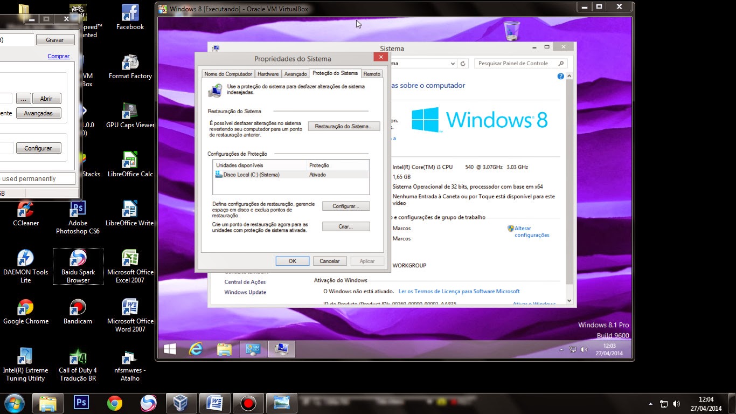Screen dimensions: 736x414
Task: Click the Sistema window scrollbar down arrow
Action: 570,301
